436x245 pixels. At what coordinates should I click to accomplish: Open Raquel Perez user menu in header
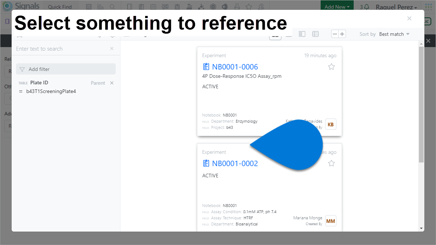tap(396, 7)
